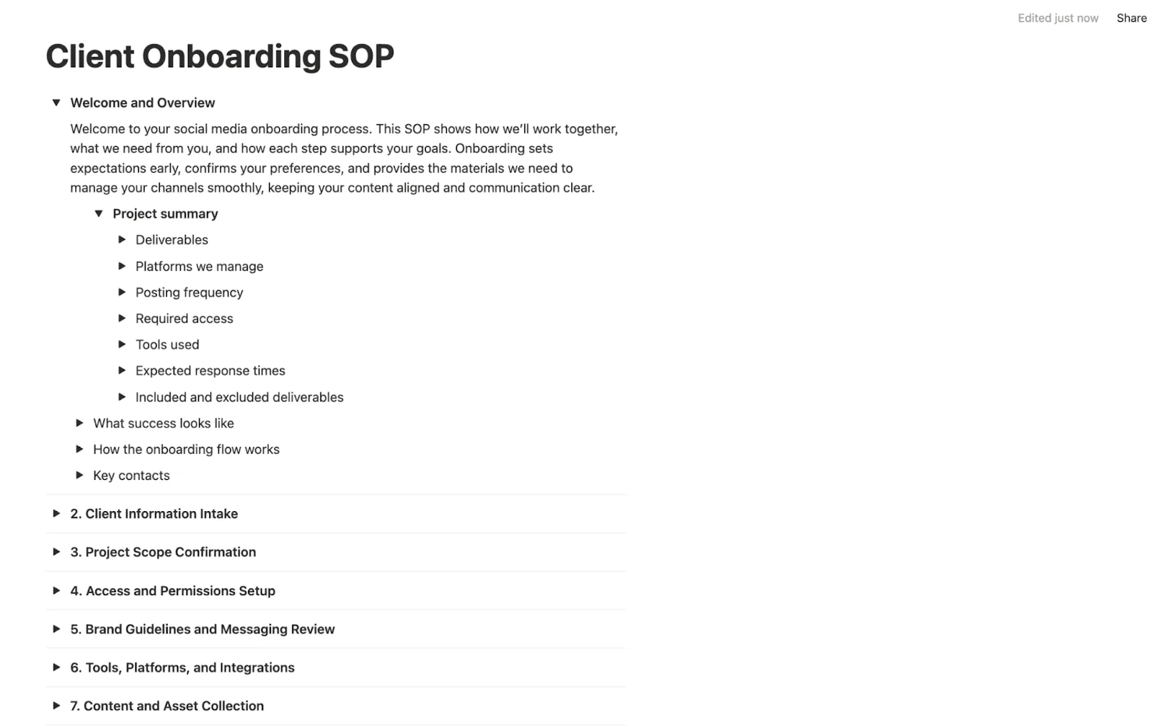1157x728 pixels.
Task: Click the Share button
Action: pos(1131,18)
